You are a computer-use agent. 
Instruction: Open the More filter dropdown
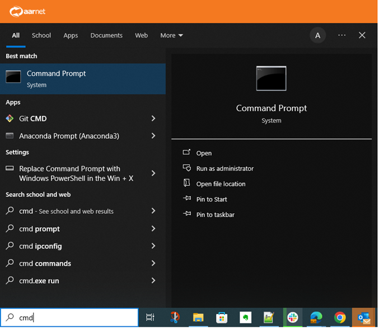(172, 35)
